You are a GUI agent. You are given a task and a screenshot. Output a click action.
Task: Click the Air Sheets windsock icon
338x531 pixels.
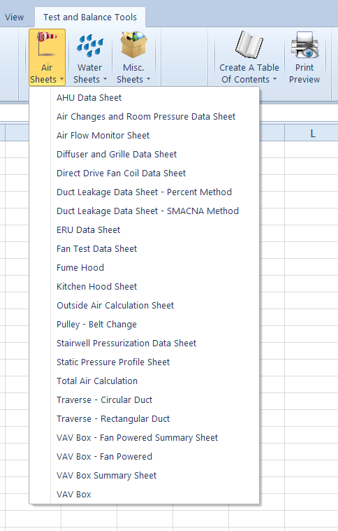(x=47, y=45)
